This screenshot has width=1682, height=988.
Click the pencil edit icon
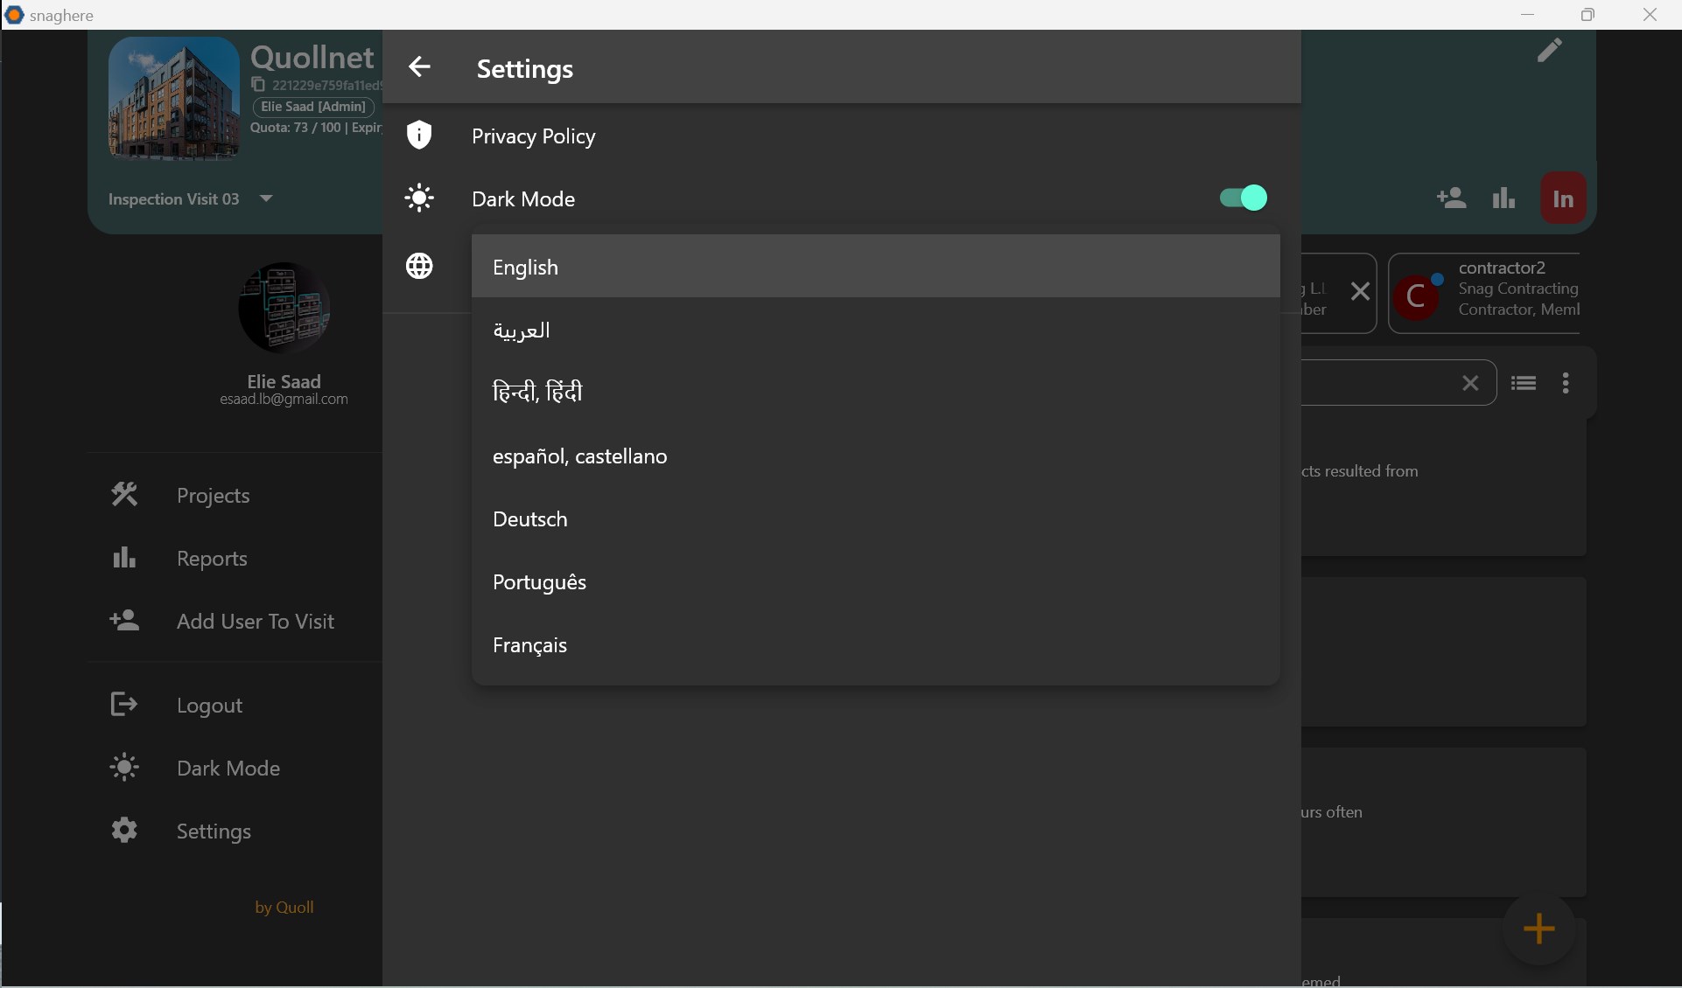click(1549, 51)
